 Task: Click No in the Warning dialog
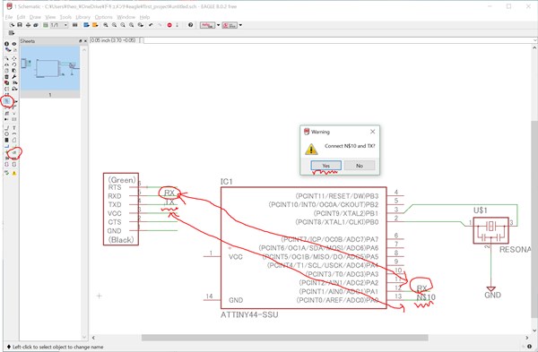(x=360, y=166)
